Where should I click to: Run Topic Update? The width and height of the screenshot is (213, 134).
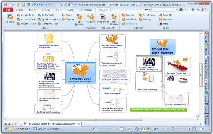tap(79, 19)
